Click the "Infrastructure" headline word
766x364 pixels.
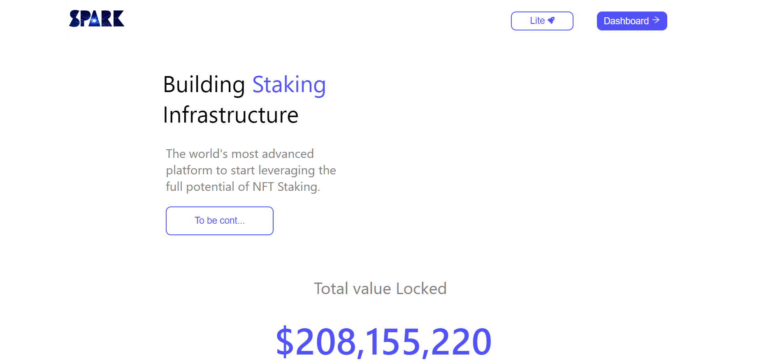click(x=230, y=115)
